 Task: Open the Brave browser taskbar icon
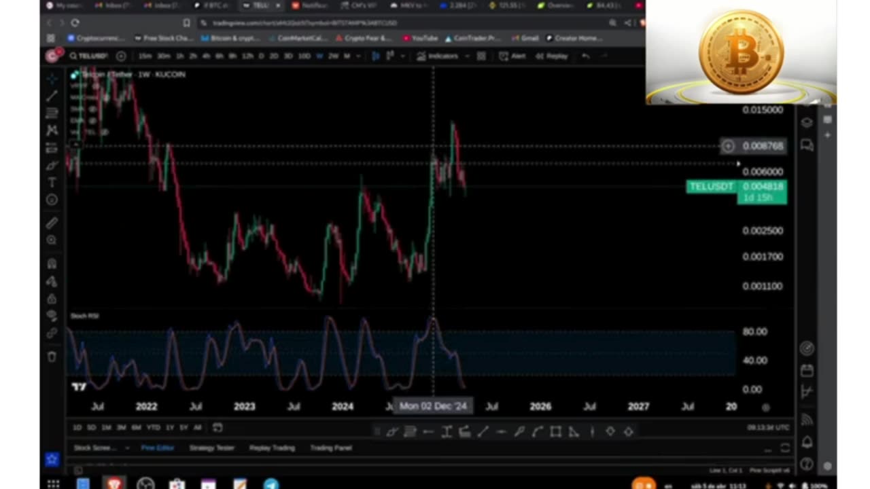coord(114,484)
